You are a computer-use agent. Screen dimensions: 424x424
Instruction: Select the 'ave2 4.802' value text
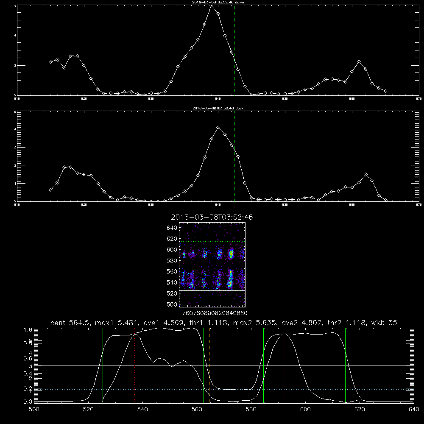[302, 323]
